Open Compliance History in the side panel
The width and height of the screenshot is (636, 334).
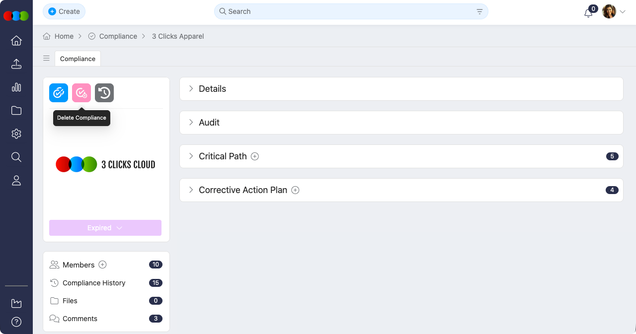(x=94, y=283)
